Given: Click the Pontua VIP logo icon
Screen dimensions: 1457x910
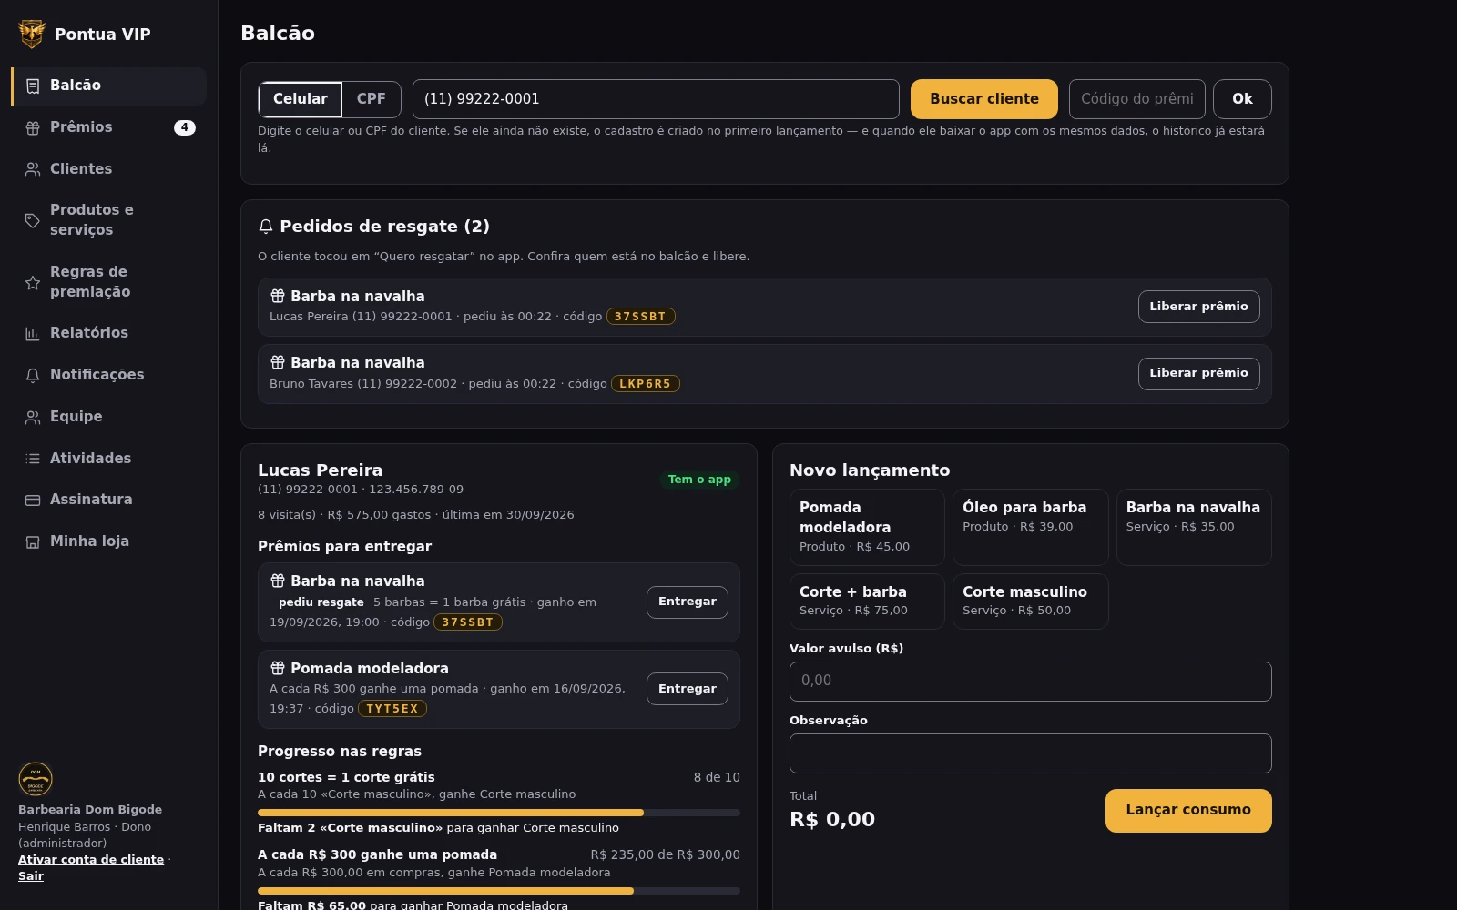Looking at the screenshot, I should pyautogui.click(x=32, y=34).
